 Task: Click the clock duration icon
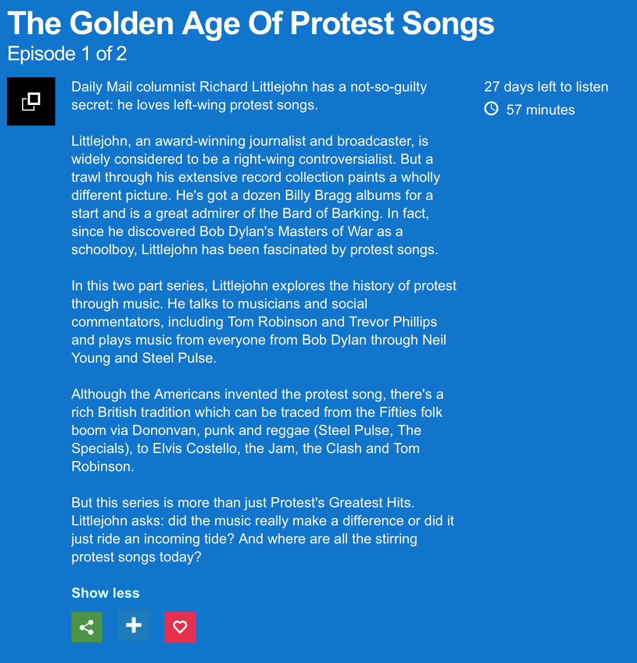pyautogui.click(x=491, y=108)
